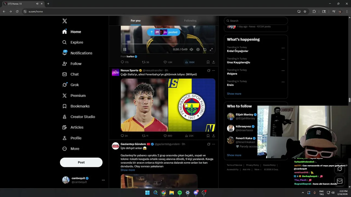Click the X logo in sidebar

(64, 21)
